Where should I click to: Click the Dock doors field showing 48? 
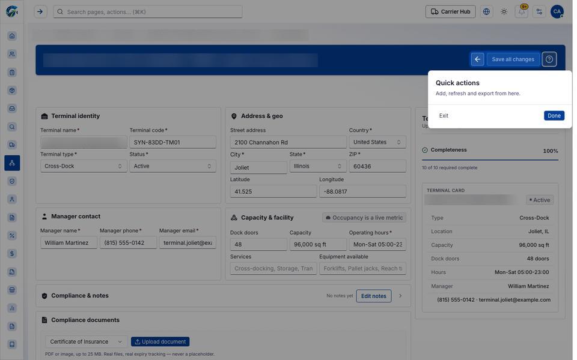tap(258, 244)
